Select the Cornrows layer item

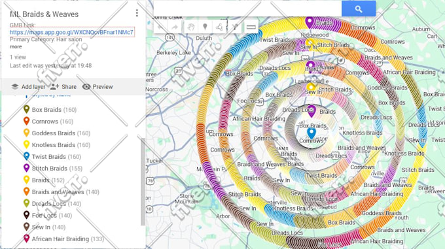(x=48, y=122)
